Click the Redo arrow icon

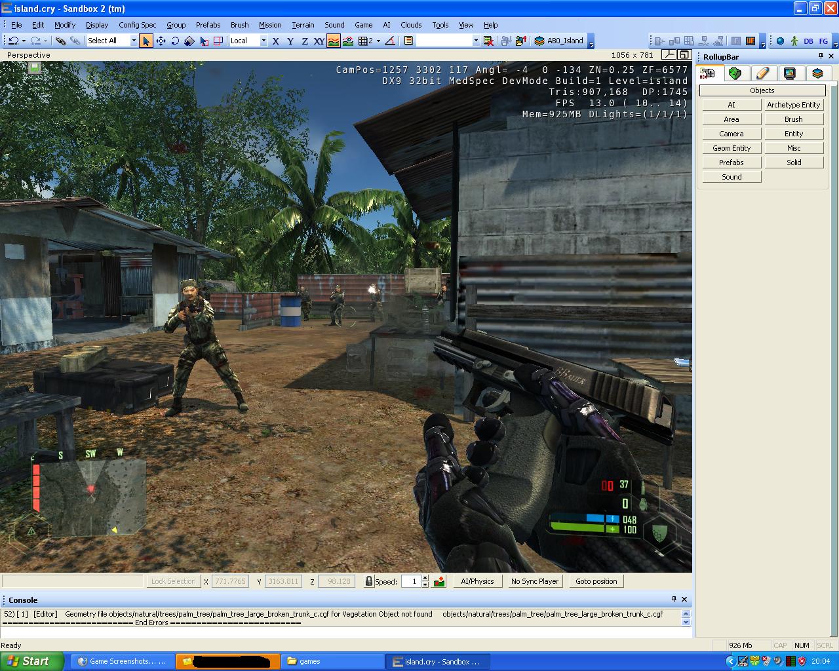[35, 41]
